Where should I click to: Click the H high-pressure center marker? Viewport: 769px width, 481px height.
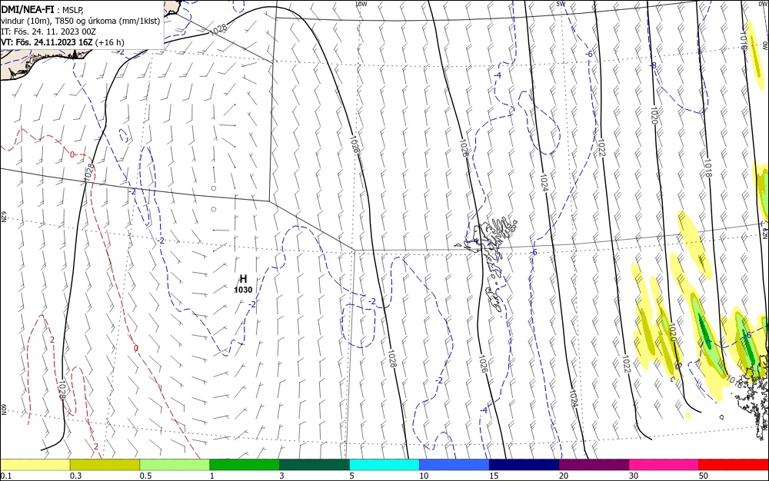[243, 279]
